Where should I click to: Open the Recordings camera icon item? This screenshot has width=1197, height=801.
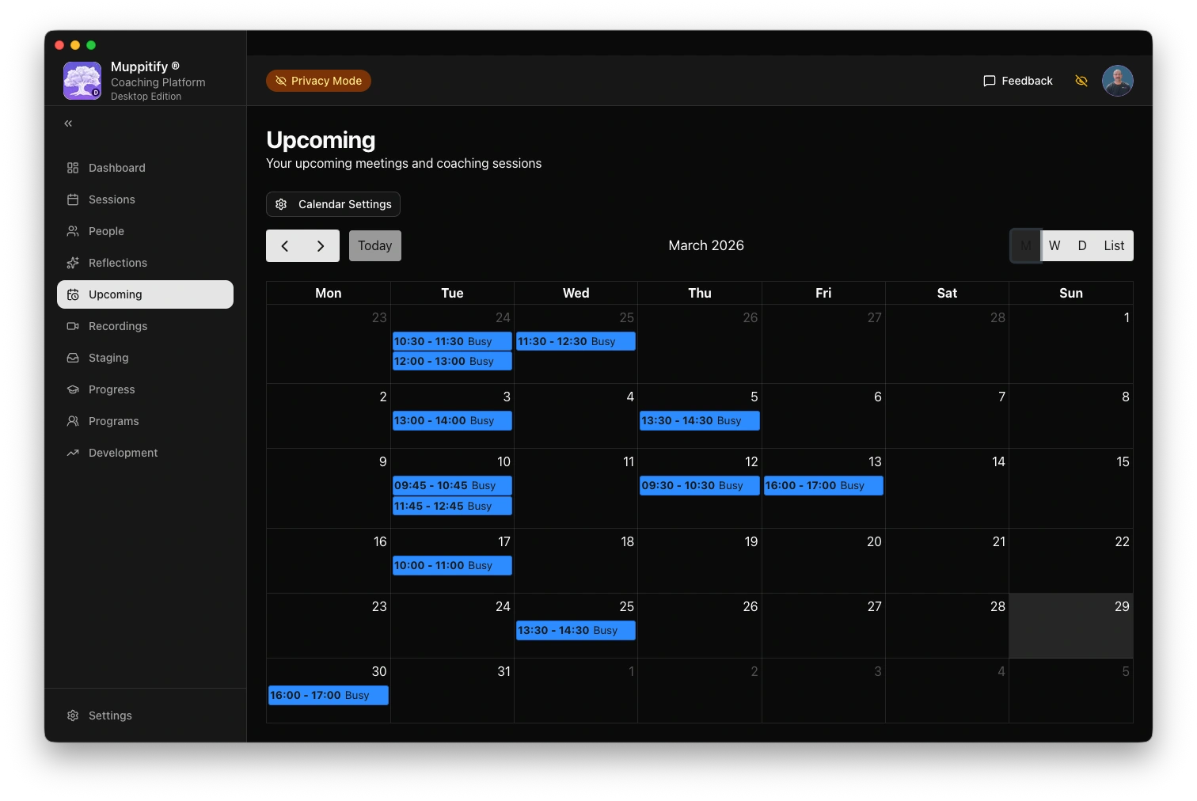pos(117,326)
